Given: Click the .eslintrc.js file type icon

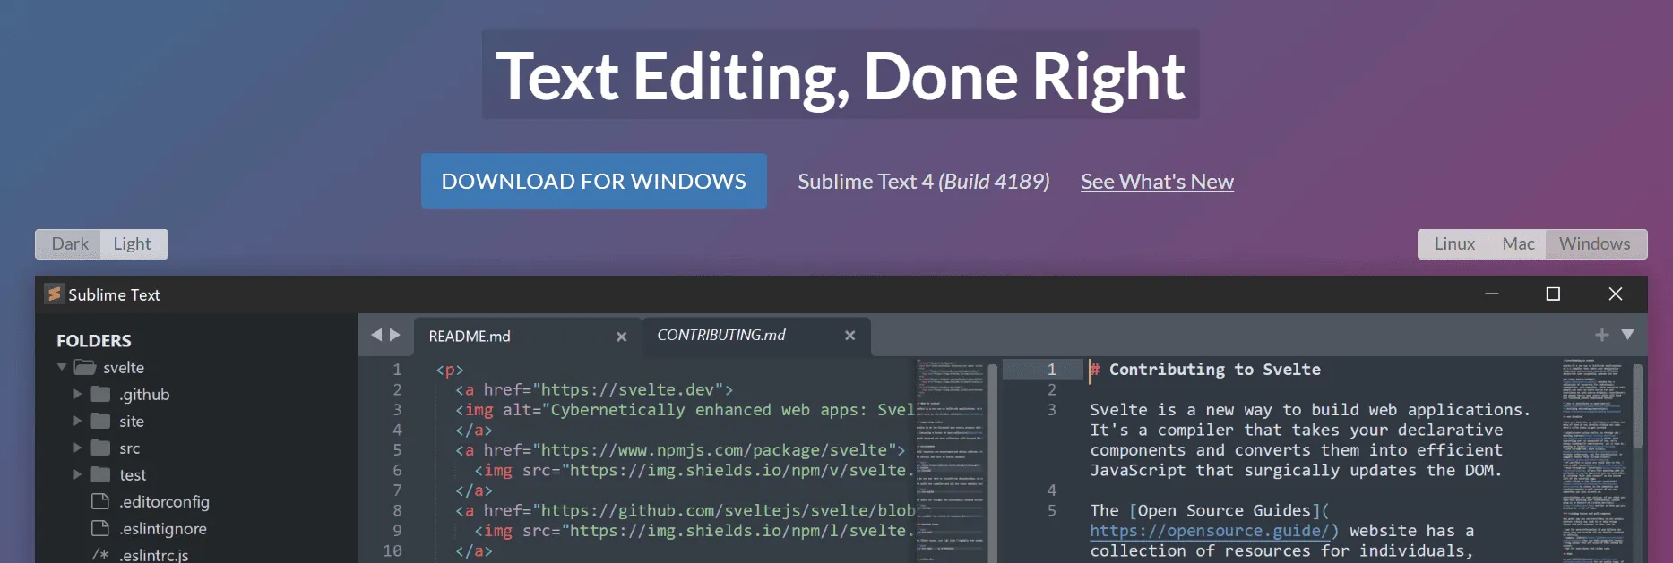Looking at the screenshot, I should (x=100, y=555).
